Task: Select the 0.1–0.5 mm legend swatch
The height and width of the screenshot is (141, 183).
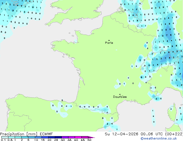Action: (x=5, y=137)
